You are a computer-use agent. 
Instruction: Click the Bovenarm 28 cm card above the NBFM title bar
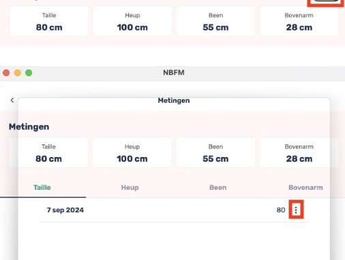299,22
